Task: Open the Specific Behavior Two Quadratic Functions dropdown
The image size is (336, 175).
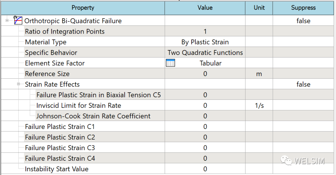Action: pyautogui.click(x=205, y=53)
